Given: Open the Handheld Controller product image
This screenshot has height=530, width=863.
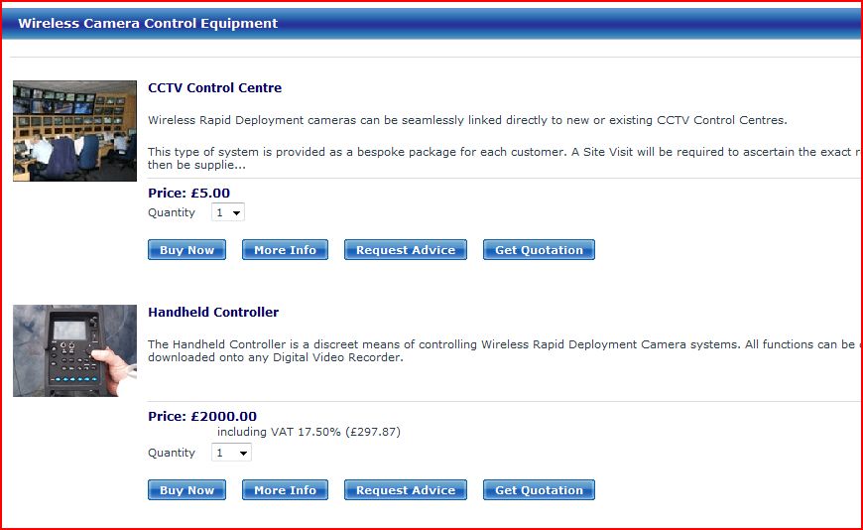Looking at the screenshot, I should click(74, 350).
